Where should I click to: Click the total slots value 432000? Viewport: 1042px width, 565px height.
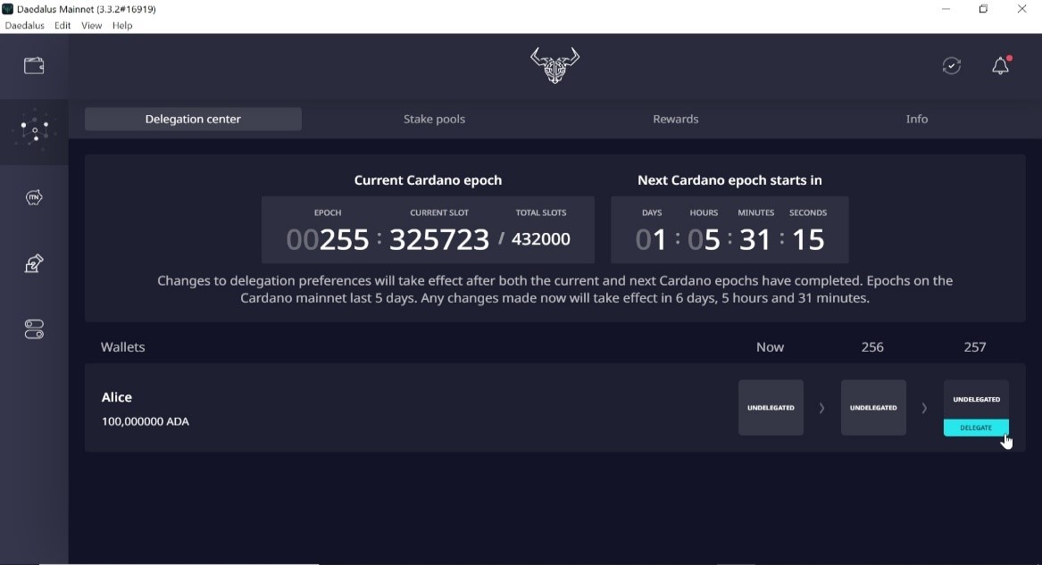pyautogui.click(x=541, y=239)
